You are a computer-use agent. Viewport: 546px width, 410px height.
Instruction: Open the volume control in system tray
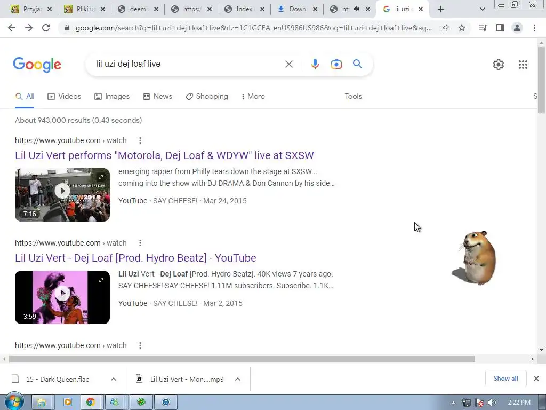pos(492,403)
